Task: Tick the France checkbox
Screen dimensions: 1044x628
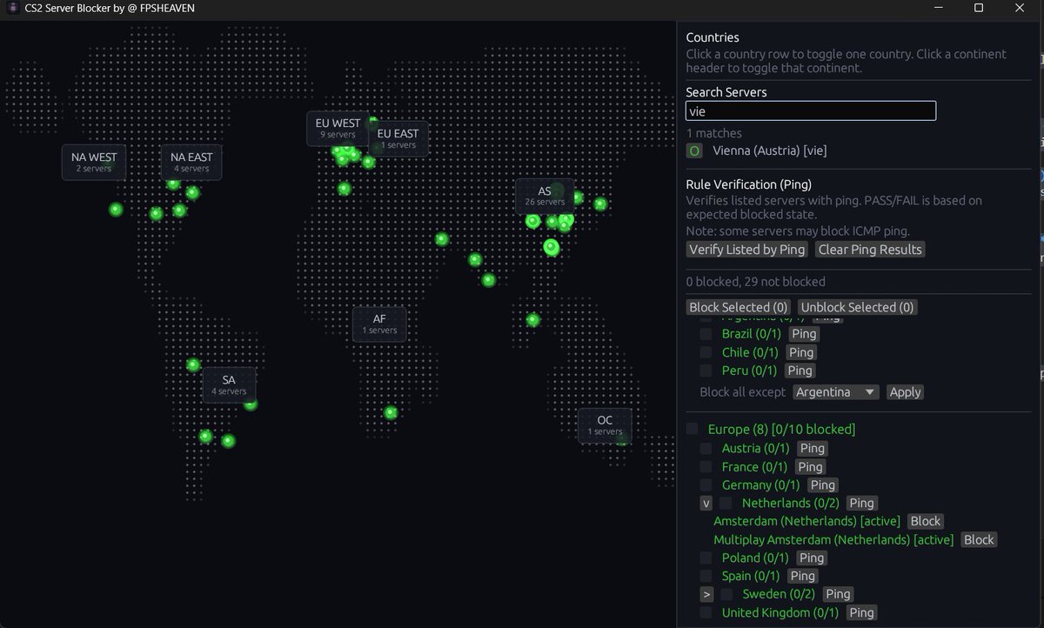Action: pyautogui.click(x=706, y=467)
